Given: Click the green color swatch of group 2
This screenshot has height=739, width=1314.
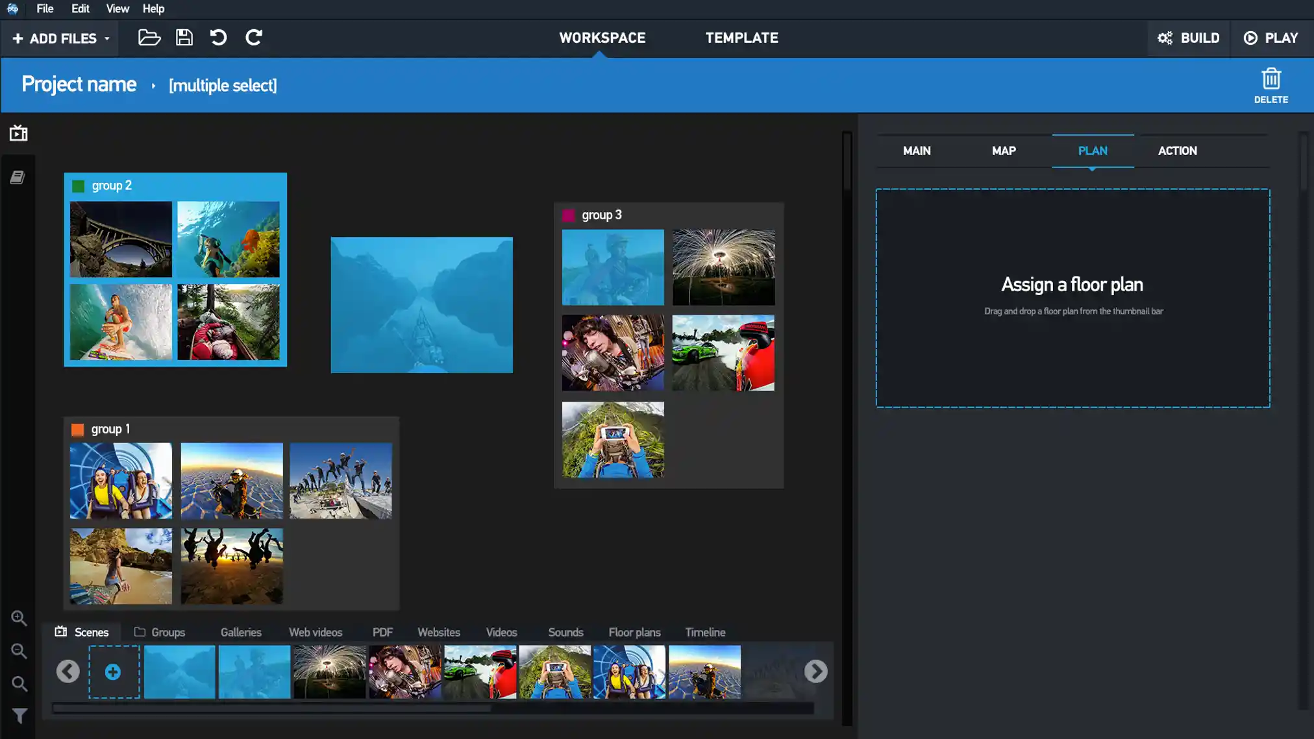Looking at the screenshot, I should click(x=79, y=186).
